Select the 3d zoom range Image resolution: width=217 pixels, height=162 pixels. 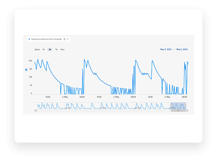pyautogui.click(x=50, y=49)
